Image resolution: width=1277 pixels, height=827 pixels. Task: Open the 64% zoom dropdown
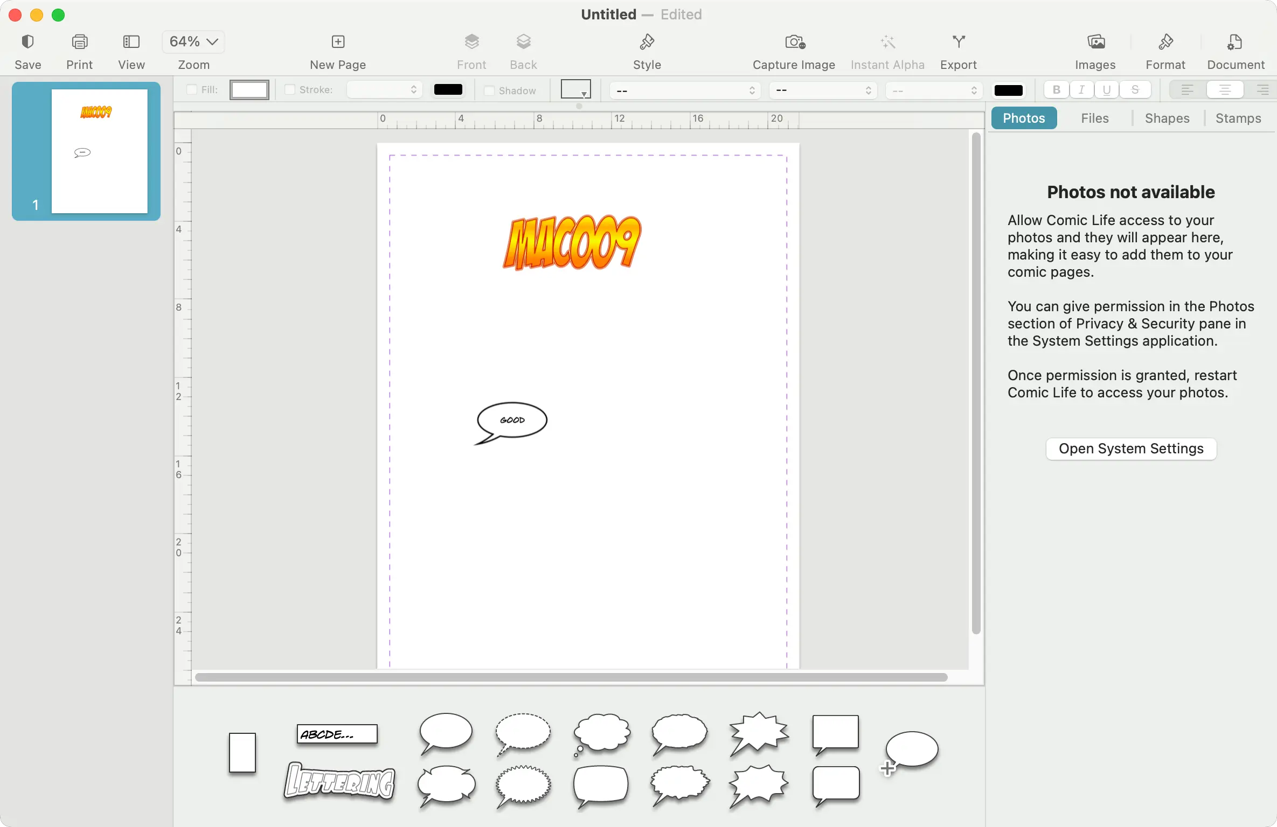[193, 42]
